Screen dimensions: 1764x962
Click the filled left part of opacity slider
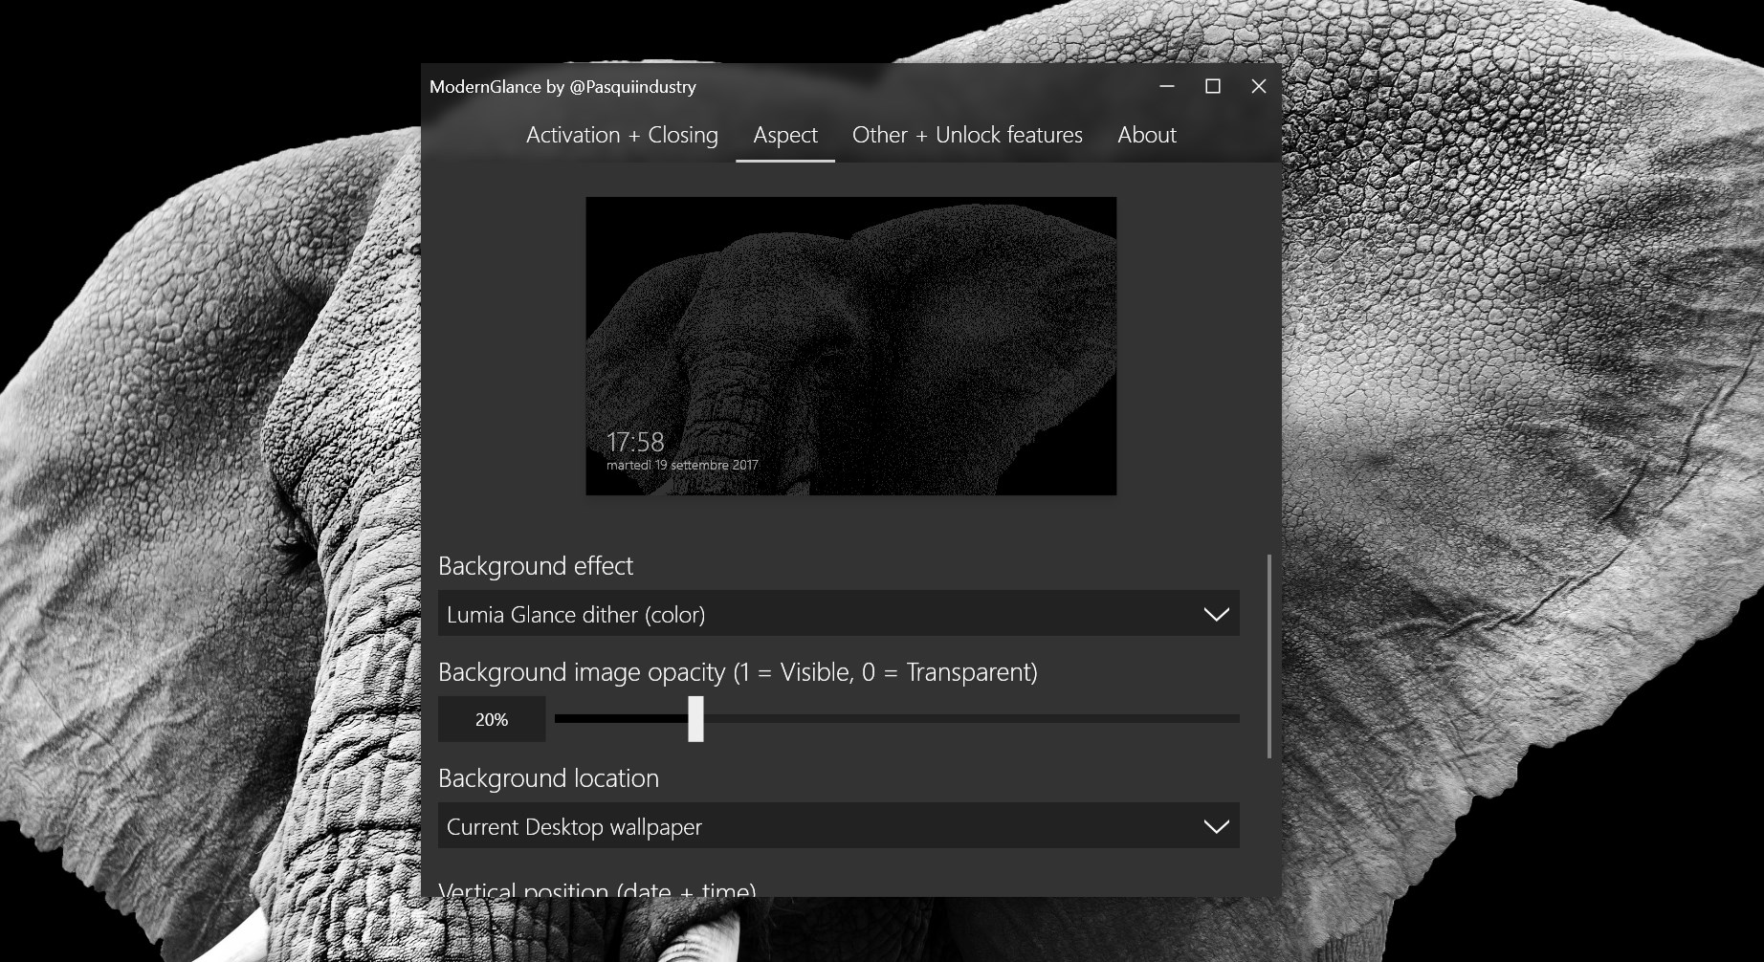[x=621, y=719]
